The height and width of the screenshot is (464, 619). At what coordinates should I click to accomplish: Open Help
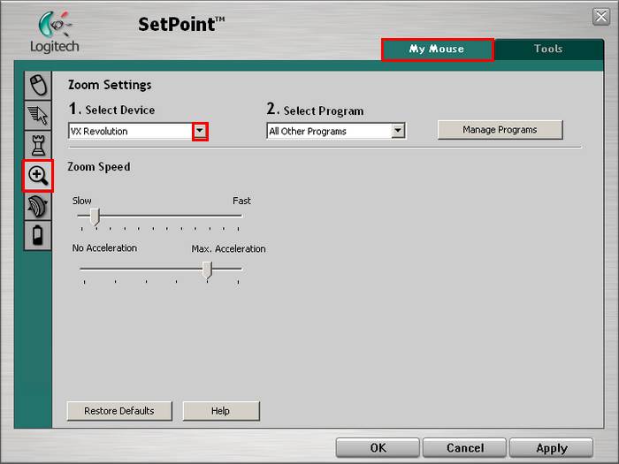pyautogui.click(x=221, y=411)
